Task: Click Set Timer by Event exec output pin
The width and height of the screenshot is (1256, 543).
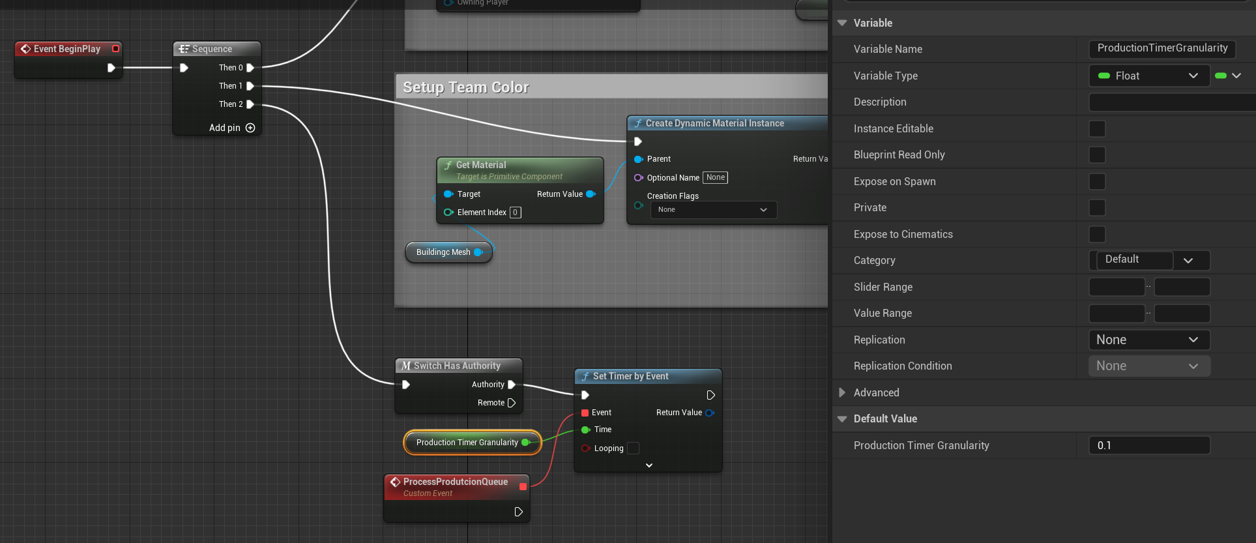Action: click(x=710, y=395)
